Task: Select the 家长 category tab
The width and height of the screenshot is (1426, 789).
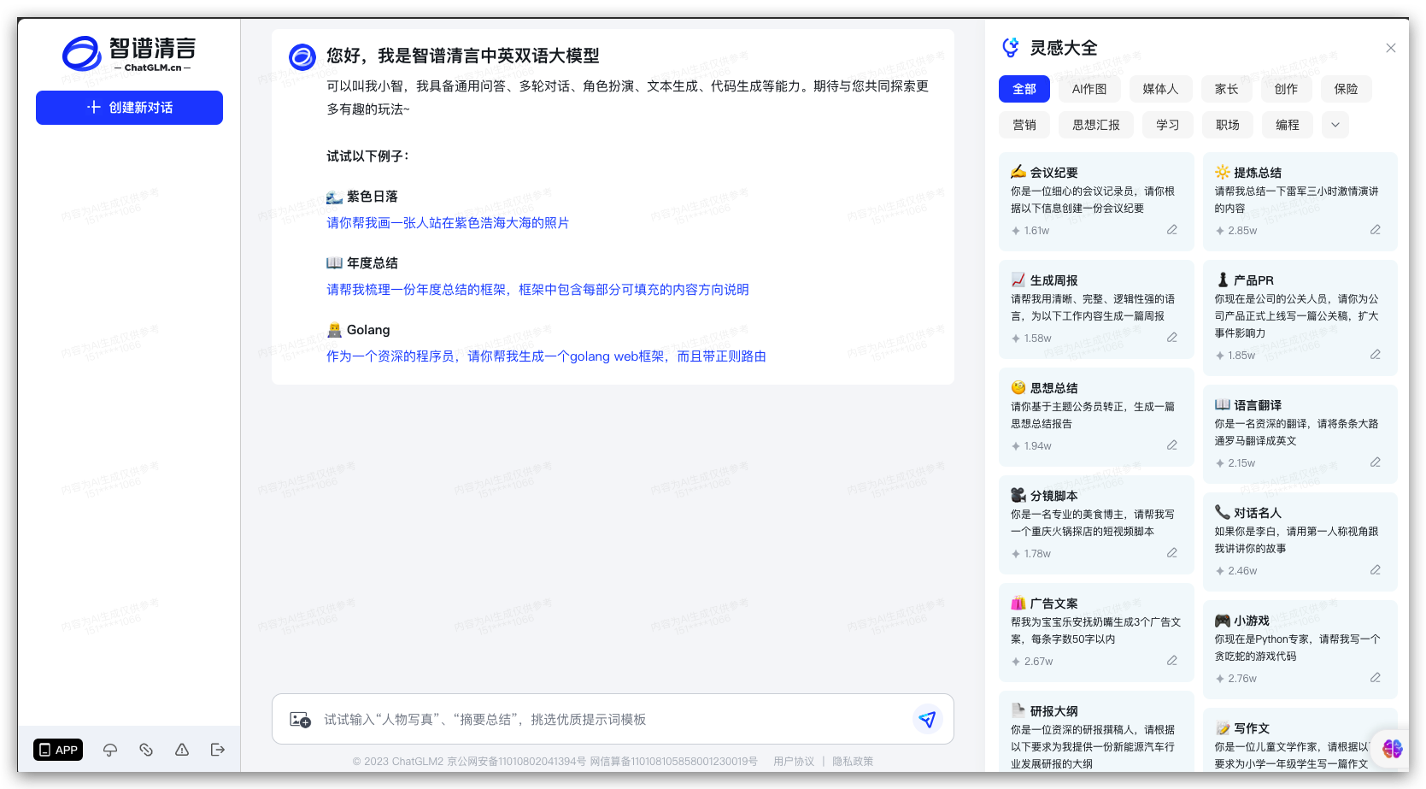Action: (1227, 89)
